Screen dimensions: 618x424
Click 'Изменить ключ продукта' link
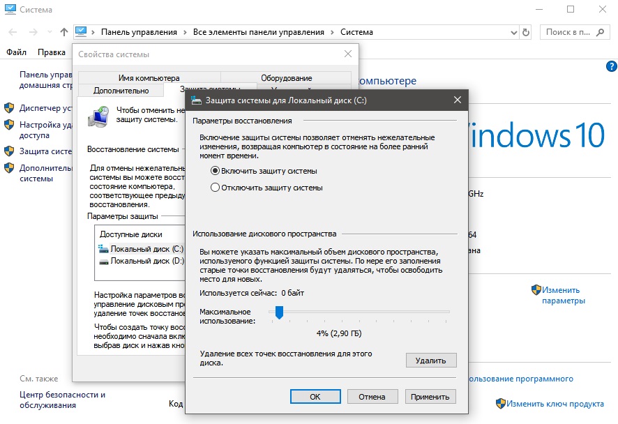point(555,404)
